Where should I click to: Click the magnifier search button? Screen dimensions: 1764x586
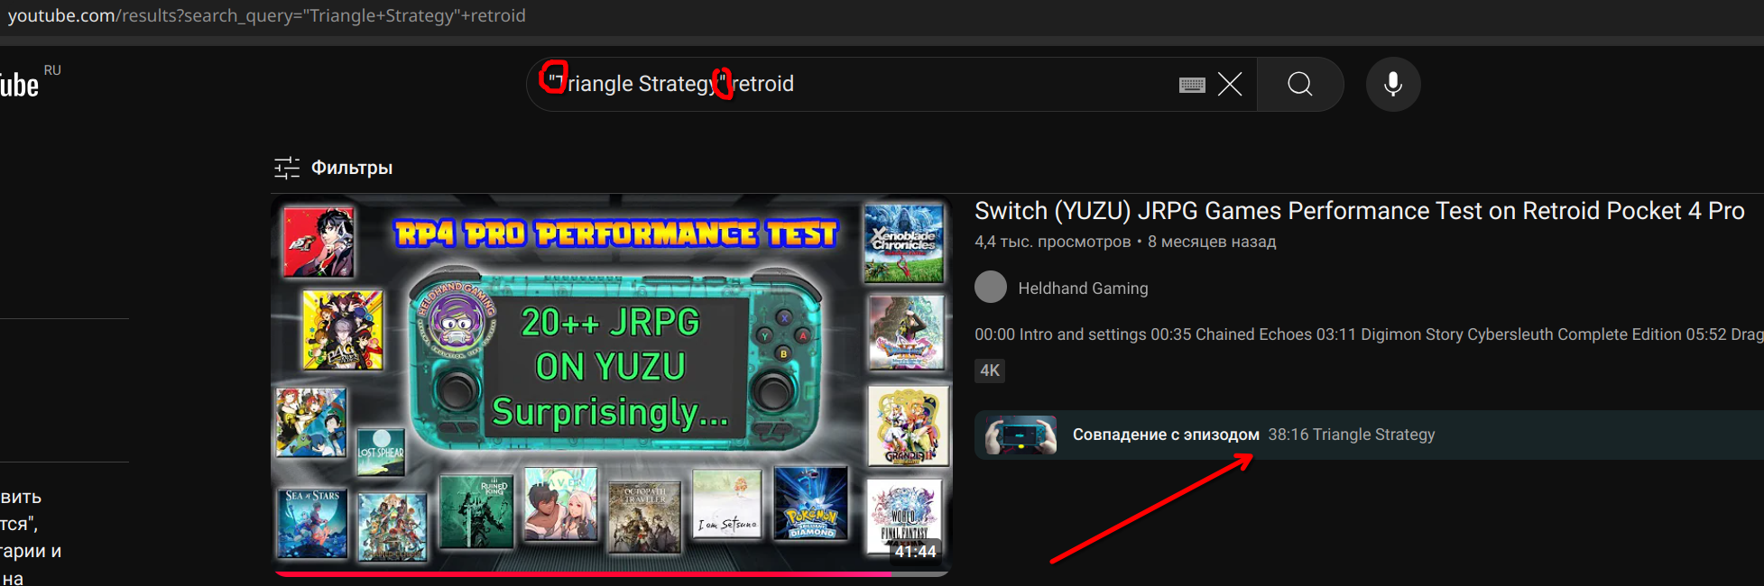pyautogui.click(x=1300, y=84)
